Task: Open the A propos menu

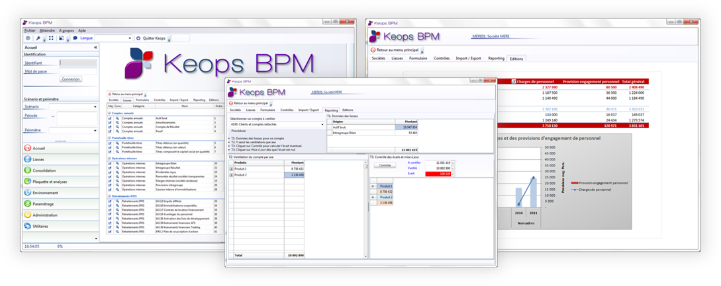Action: pos(66,30)
